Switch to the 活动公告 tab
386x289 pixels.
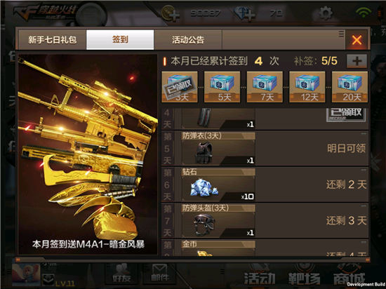tap(188, 39)
